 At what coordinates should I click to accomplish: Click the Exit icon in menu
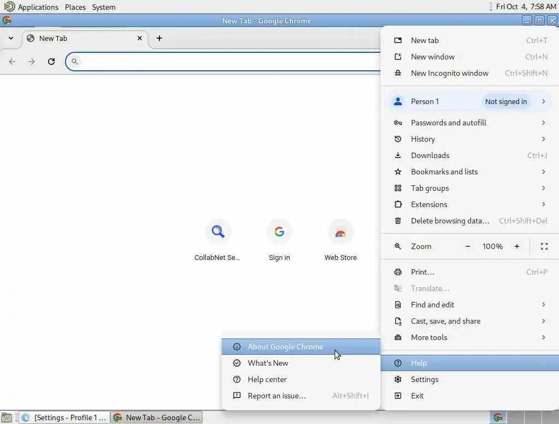coord(398,396)
